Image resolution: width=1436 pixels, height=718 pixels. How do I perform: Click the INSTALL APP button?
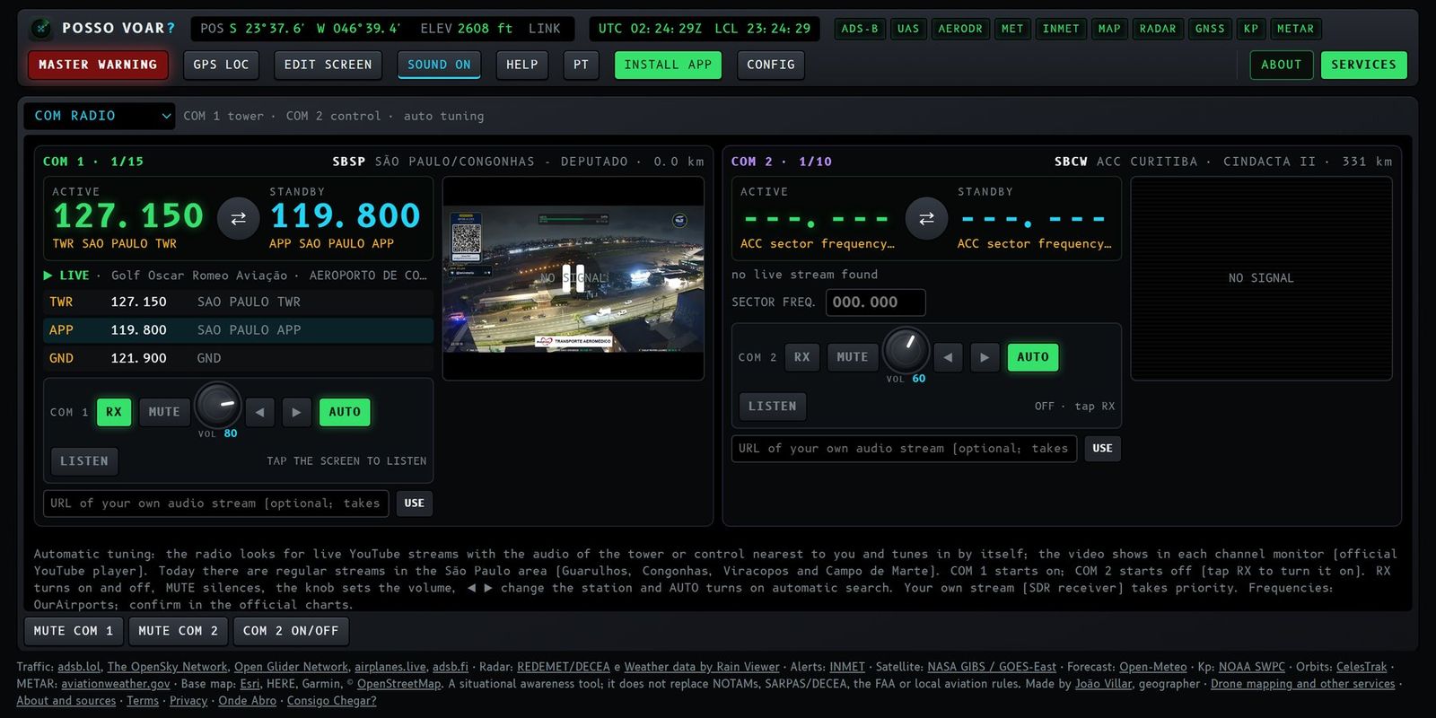tap(668, 65)
